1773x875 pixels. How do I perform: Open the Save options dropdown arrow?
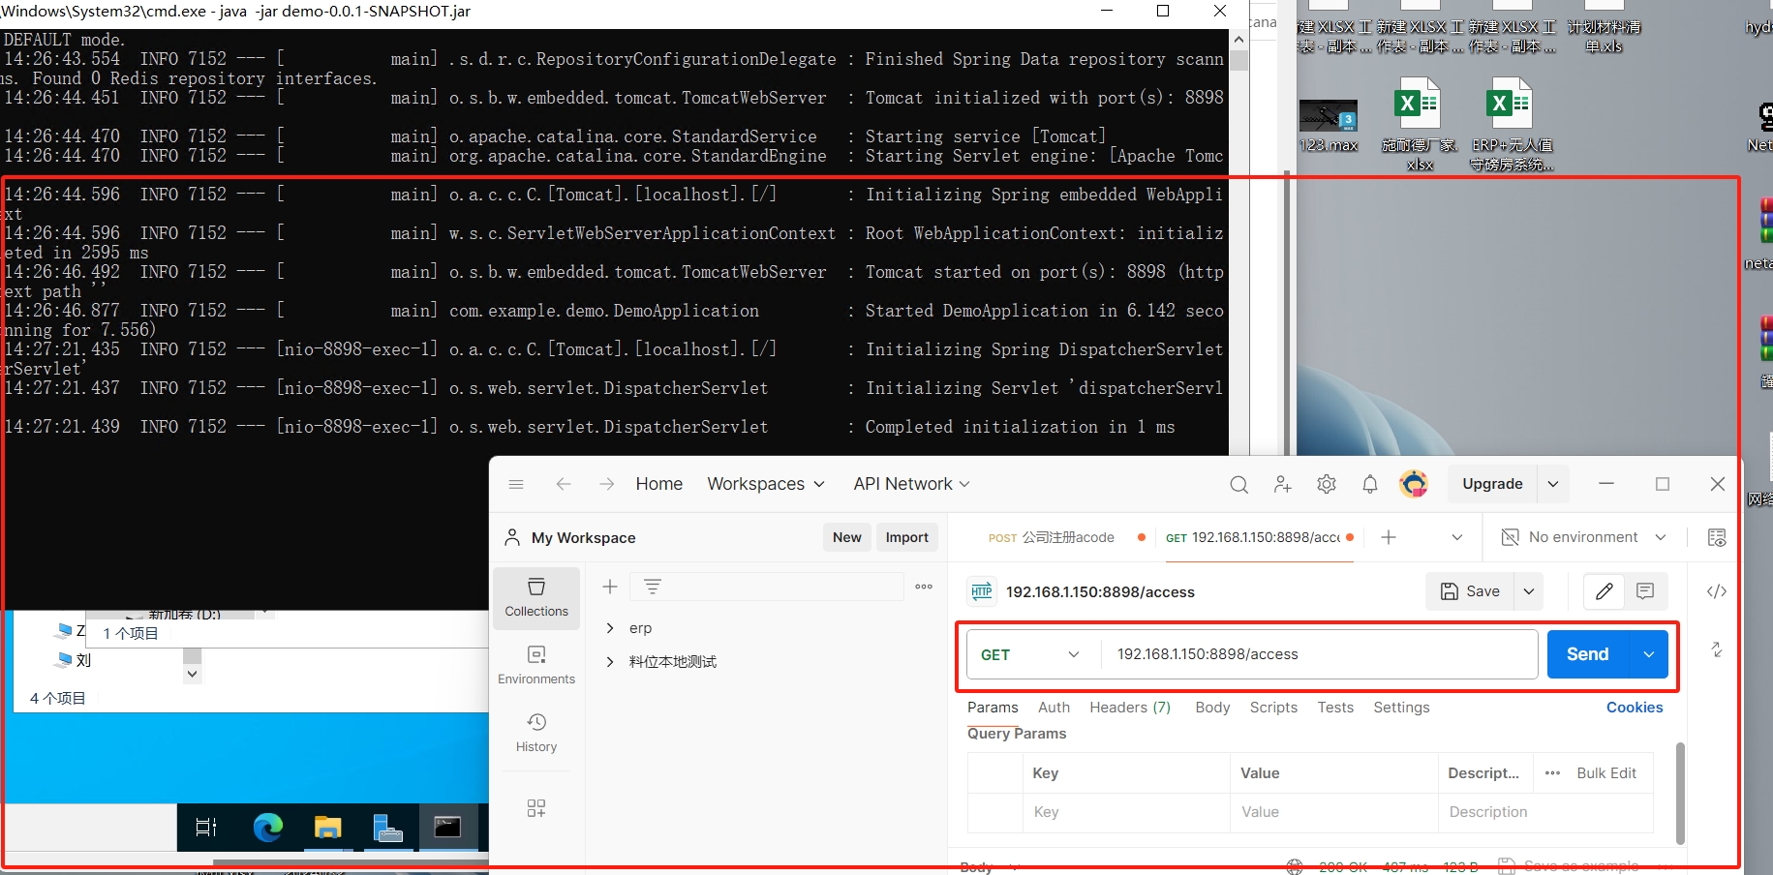[x=1529, y=591]
